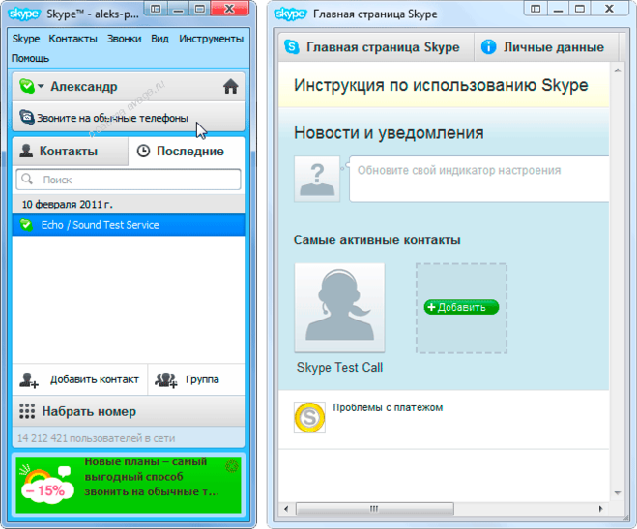Viewport: 637px width, 529px height.
Task: Open the Инструменты menu
Action: coord(211,39)
